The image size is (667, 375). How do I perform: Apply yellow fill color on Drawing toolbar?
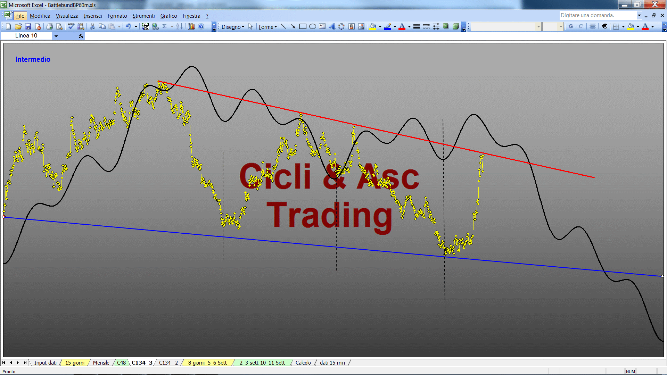point(373,26)
